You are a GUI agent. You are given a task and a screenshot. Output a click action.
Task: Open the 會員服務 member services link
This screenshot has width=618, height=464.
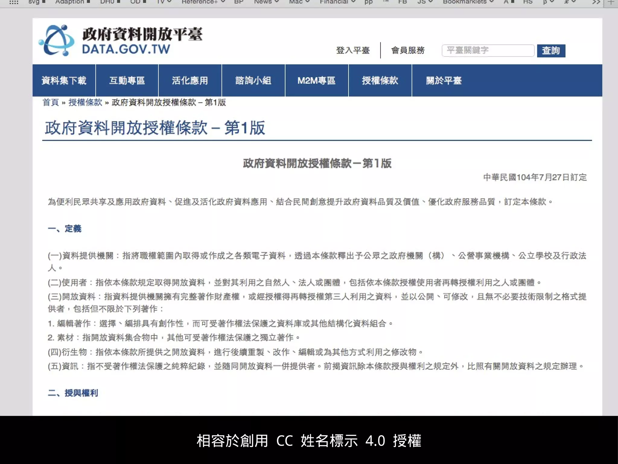(x=408, y=50)
